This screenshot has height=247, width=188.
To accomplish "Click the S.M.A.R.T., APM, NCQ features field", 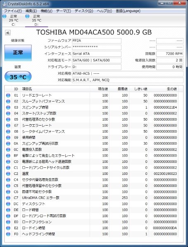I will (x=128, y=80).
